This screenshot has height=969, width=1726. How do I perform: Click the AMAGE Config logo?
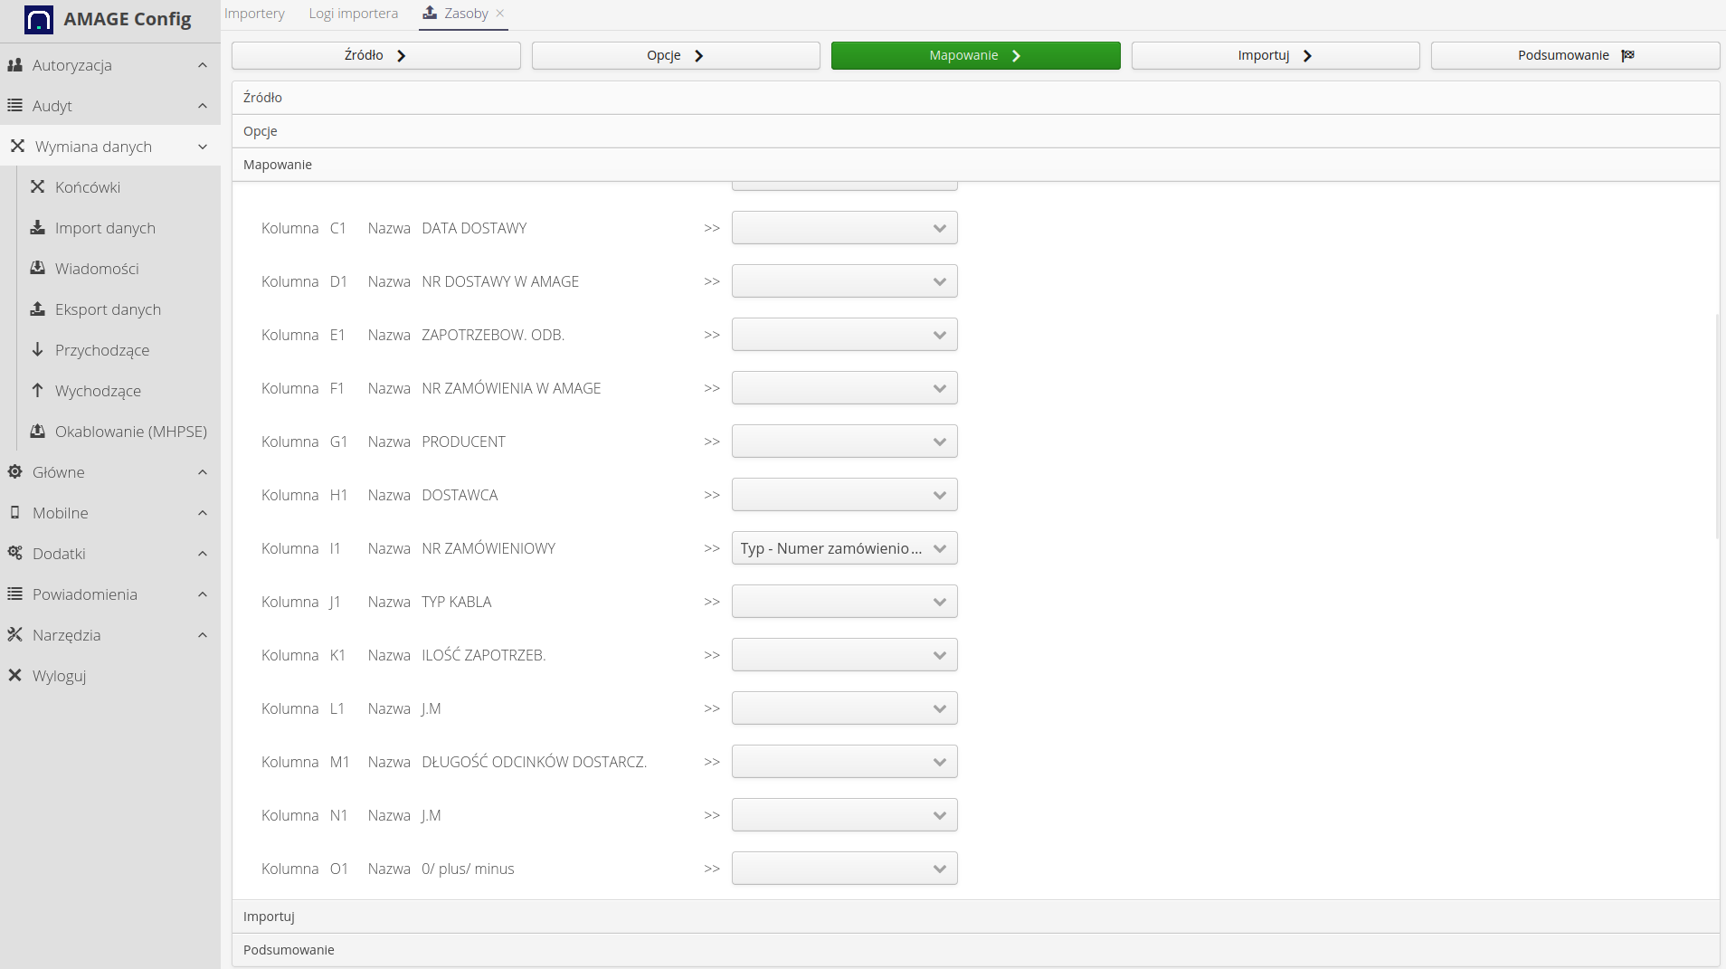[x=109, y=19]
